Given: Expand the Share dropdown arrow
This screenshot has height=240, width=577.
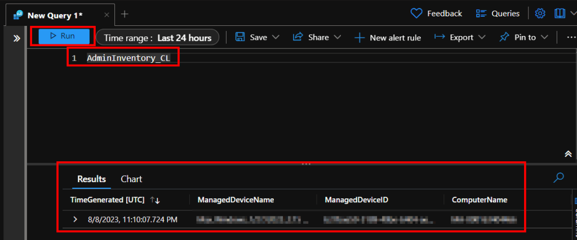Looking at the screenshot, I should [338, 37].
